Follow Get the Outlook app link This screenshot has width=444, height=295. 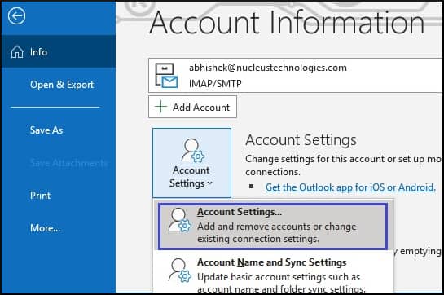(350, 187)
